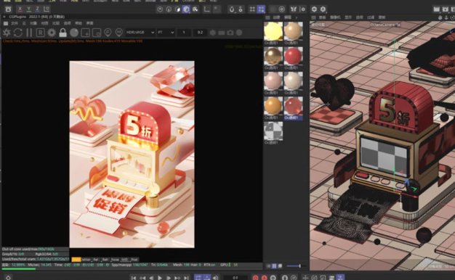Viewport: 455px width, 280px height.
Task: Switch material manager to grid view
Action: pos(274,265)
